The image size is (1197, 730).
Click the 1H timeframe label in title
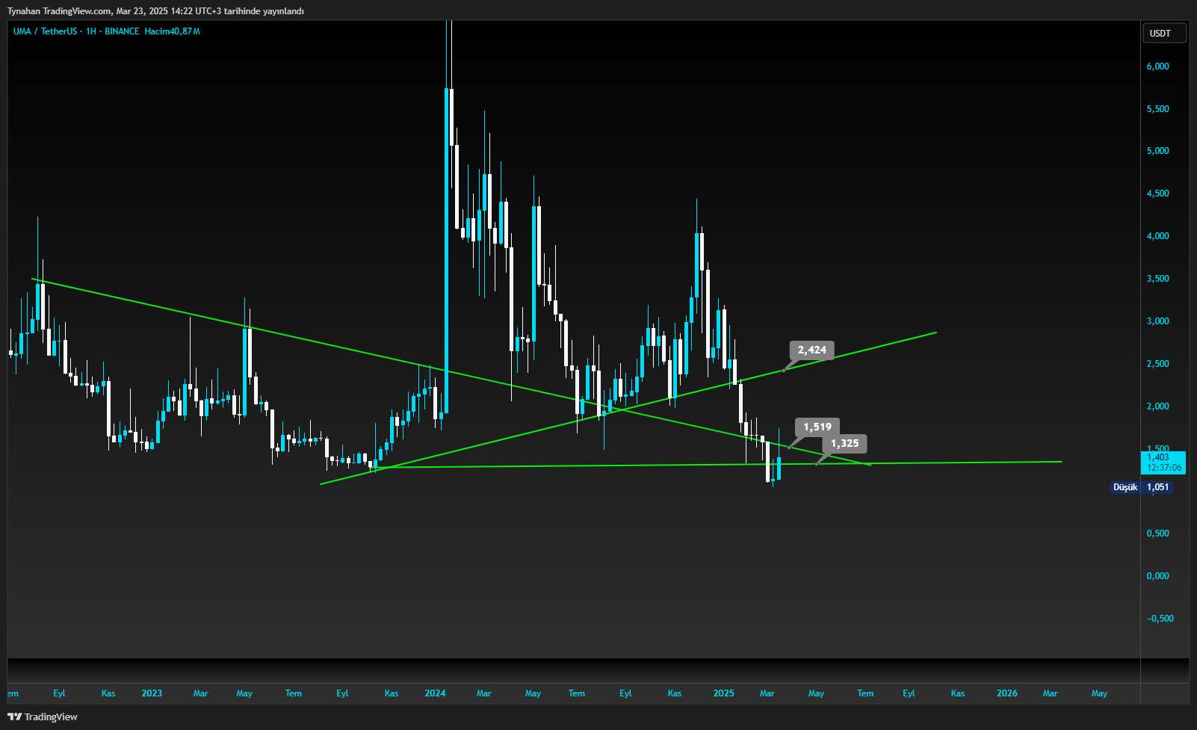pyautogui.click(x=91, y=31)
